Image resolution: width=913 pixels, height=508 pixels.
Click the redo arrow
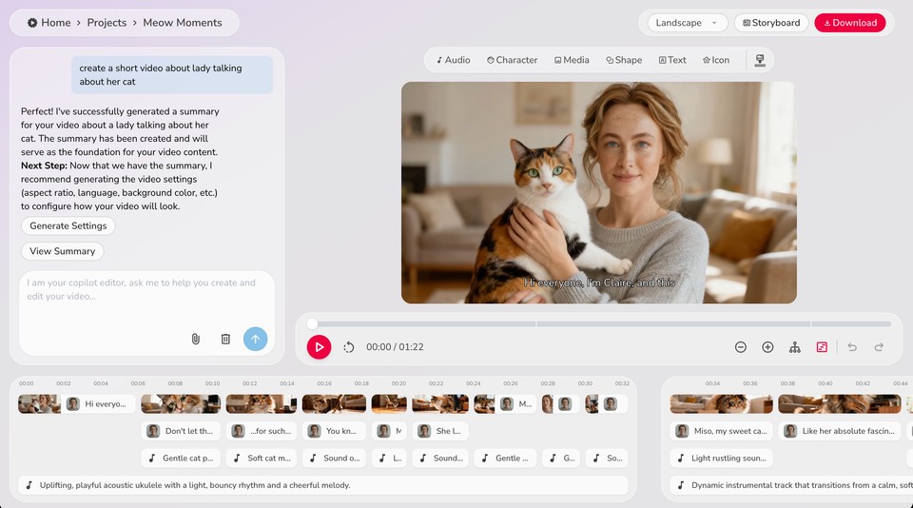click(879, 347)
